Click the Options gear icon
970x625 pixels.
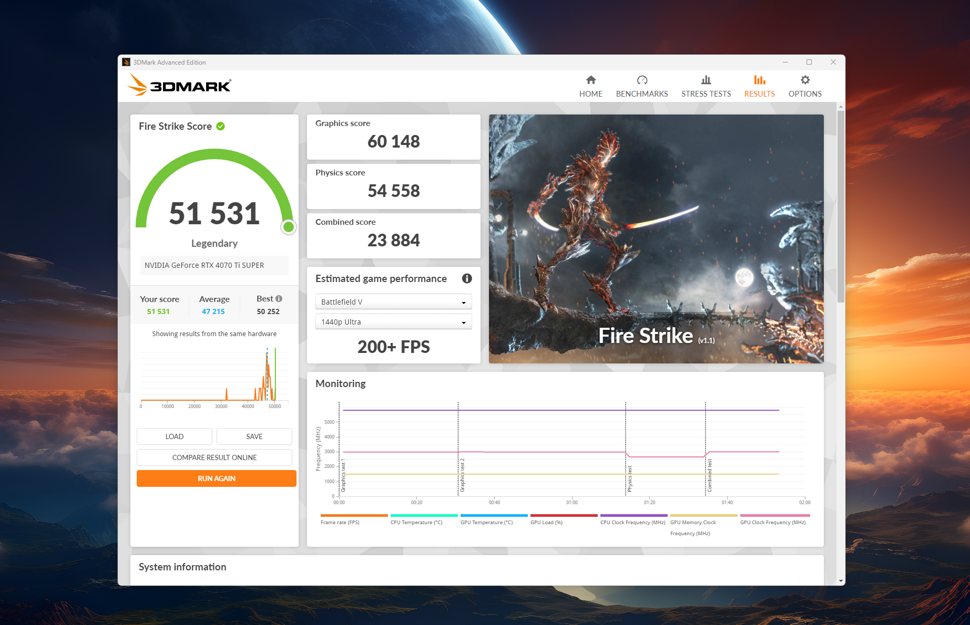pos(805,80)
